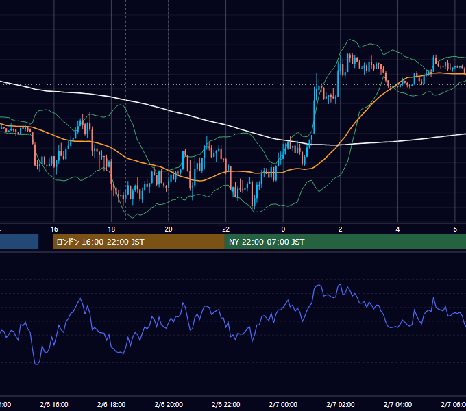
Task: Select the 6 hour label on price chart axis
Action: coord(455,229)
